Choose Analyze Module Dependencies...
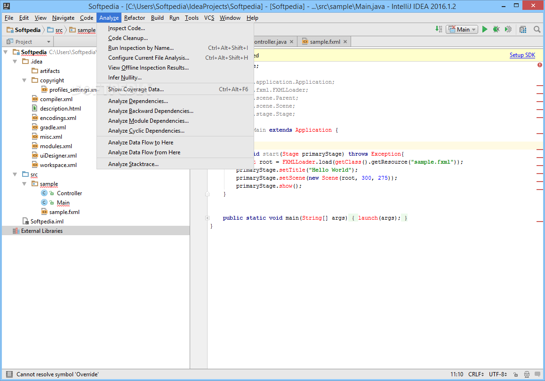Screen dimensions: 545x381 click(x=175, y=121)
